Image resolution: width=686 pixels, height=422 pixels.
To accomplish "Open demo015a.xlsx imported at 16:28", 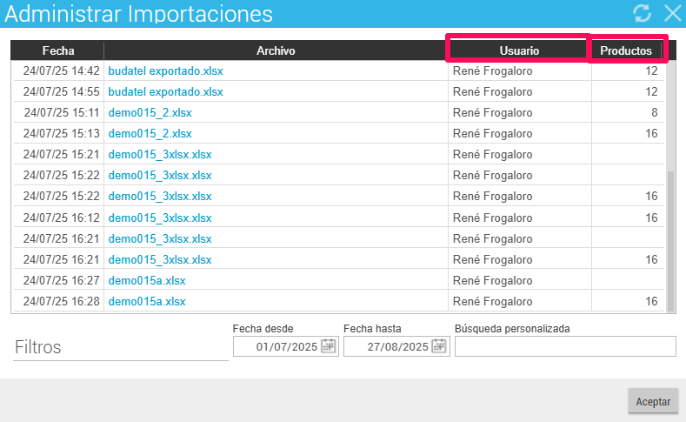I will point(147,302).
